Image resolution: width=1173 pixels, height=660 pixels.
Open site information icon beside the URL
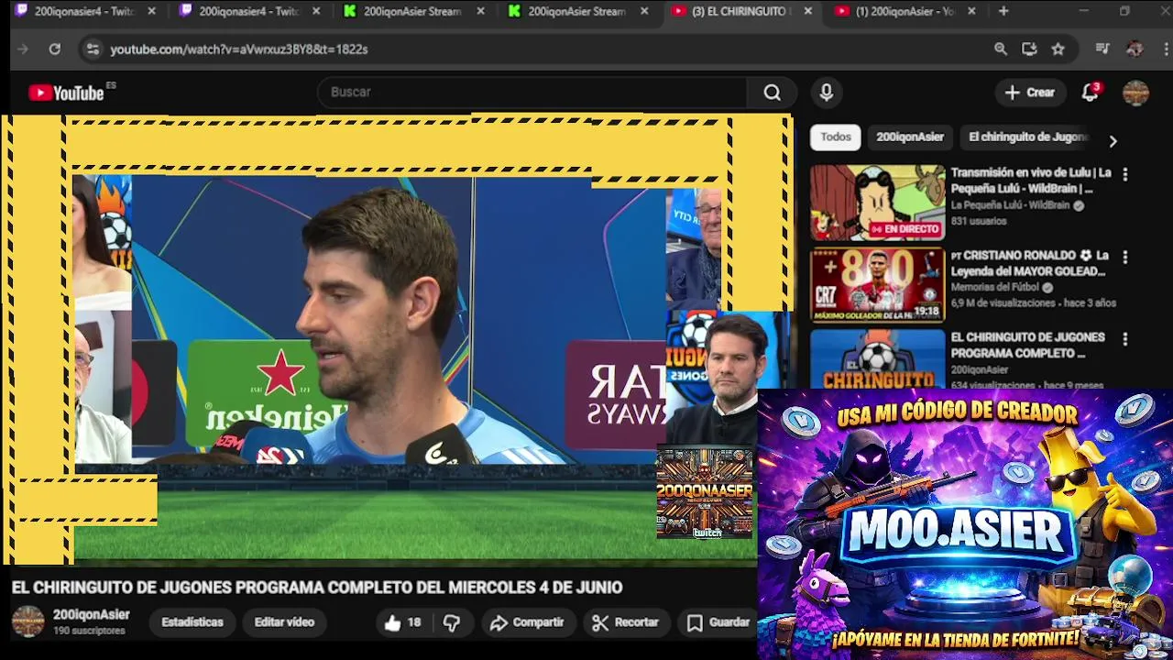point(93,49)
